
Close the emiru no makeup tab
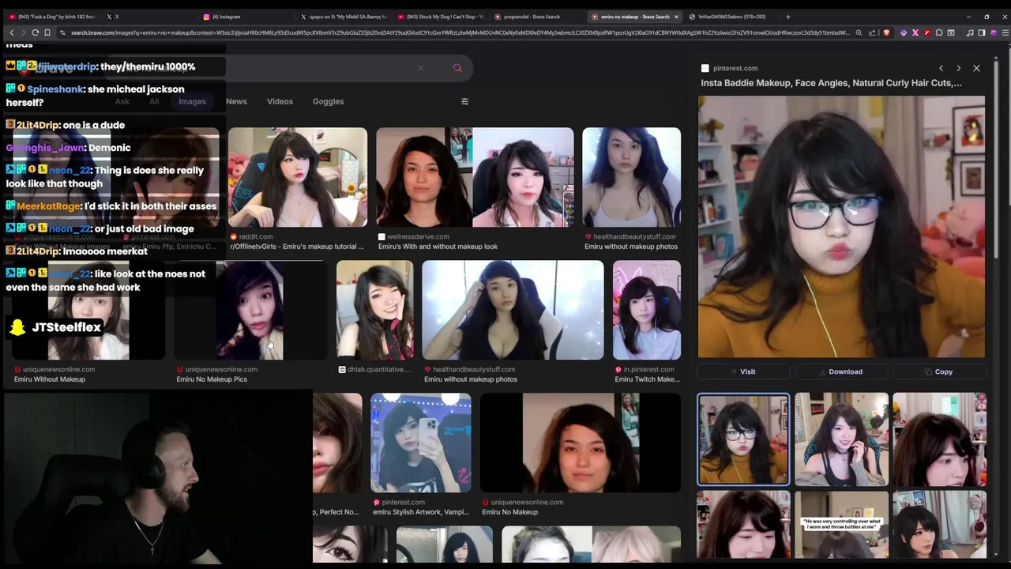coord(676,17)
